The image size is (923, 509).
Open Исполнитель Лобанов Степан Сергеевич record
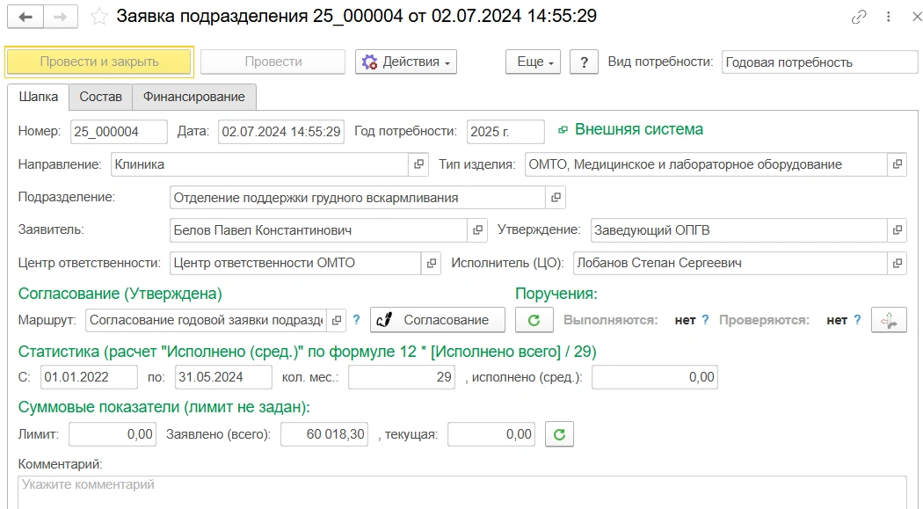pos(898,263)
